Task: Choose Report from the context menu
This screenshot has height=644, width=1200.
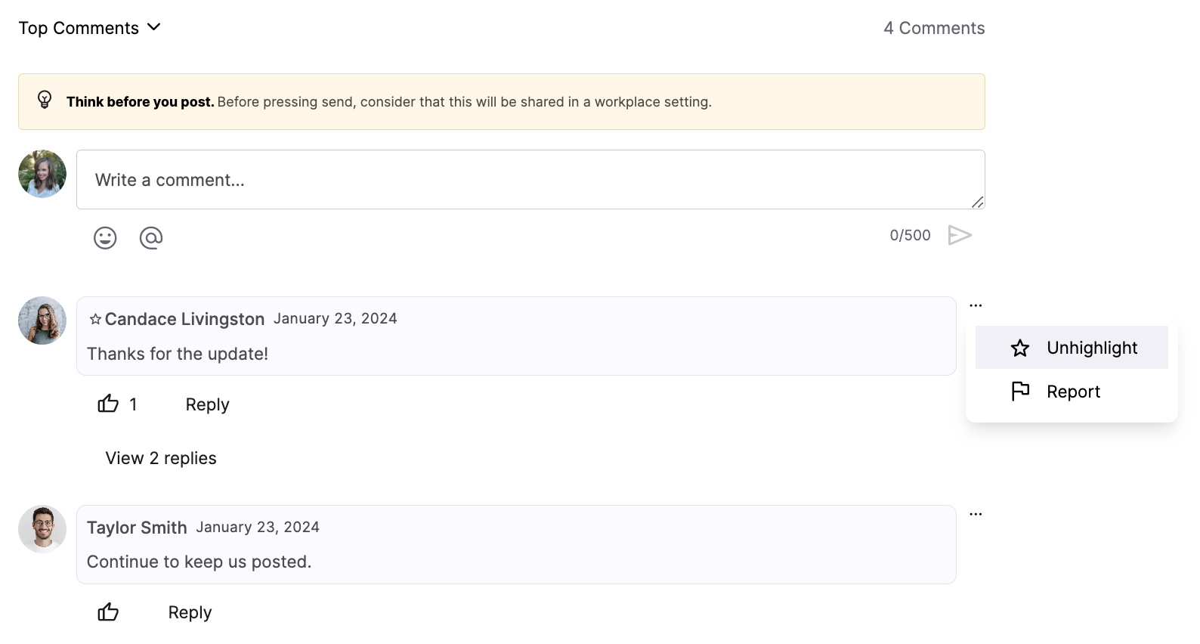Action: (x=1072, y=392)
